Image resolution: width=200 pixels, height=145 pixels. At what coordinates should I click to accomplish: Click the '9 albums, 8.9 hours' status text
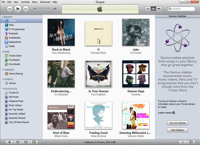100,142
